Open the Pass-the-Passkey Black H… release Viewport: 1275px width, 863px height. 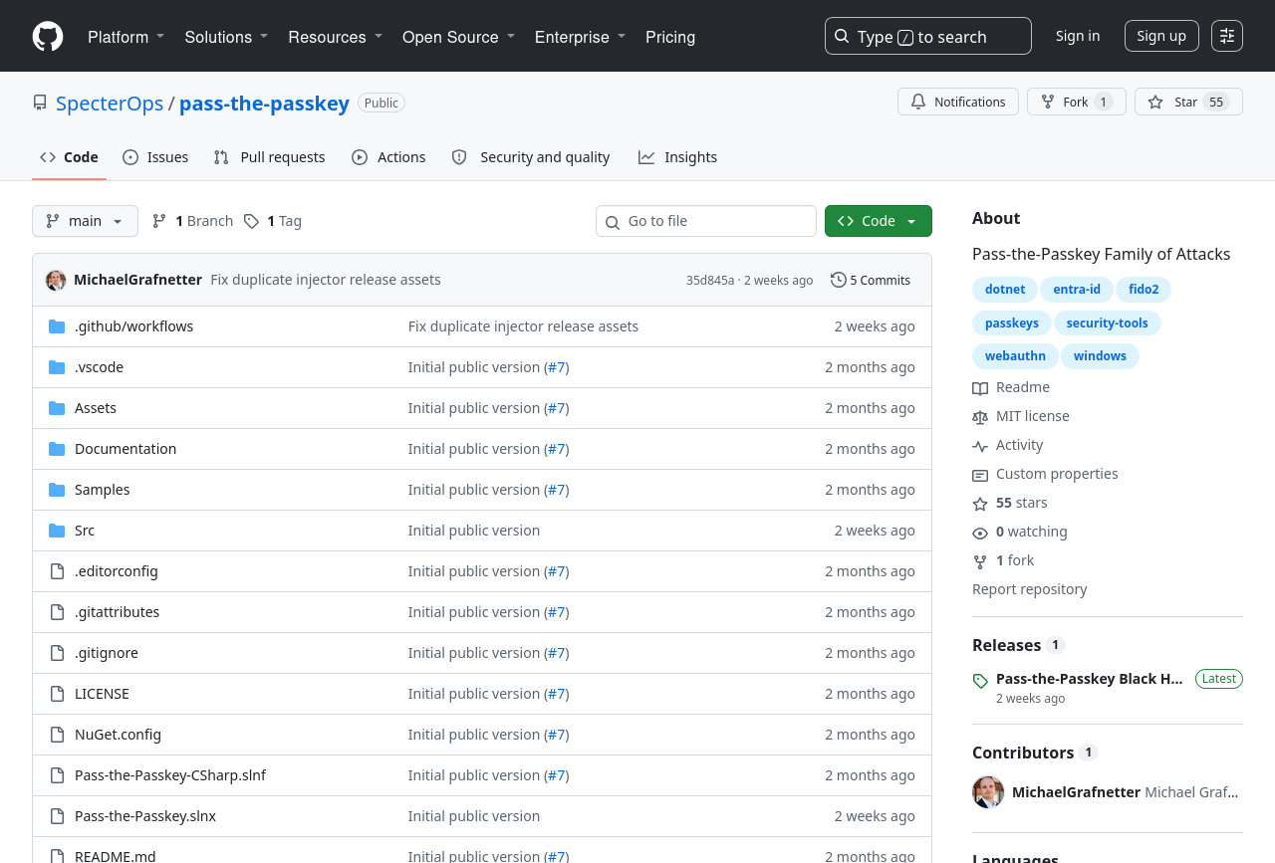click(1090, 679)
